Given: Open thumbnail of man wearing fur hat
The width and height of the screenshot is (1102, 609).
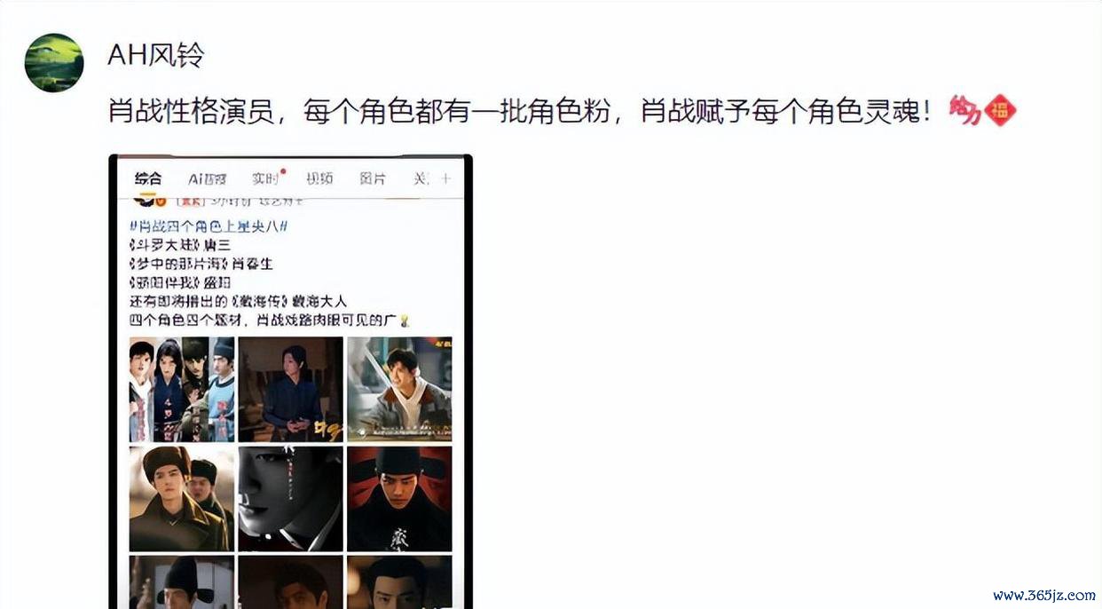Looking at the screenshot, I should pos(182,498).
